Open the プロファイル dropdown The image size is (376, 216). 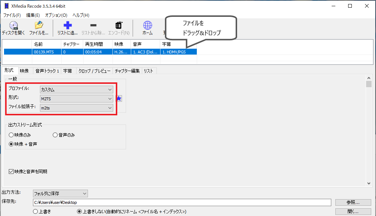coord(77,90)
